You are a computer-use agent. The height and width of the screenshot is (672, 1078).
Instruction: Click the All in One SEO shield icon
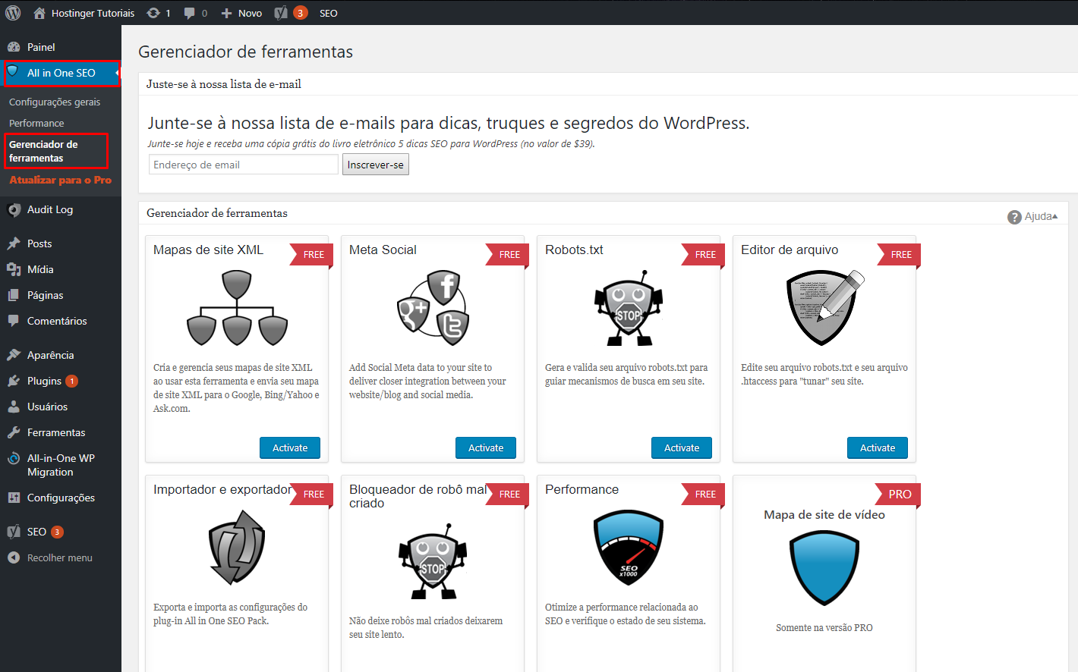pyautogui.click(x=13, y=72)
